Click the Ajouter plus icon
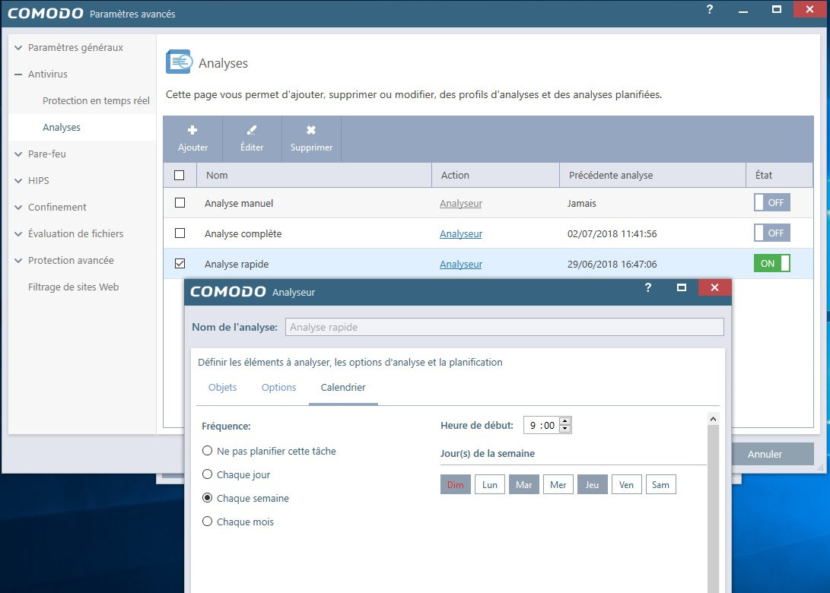Viewport: 830px width, 593px height. [192, 130]
